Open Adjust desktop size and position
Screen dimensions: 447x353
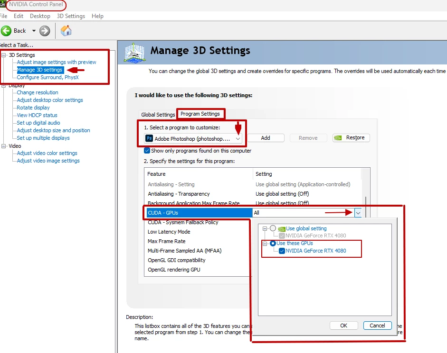point(53,130)
